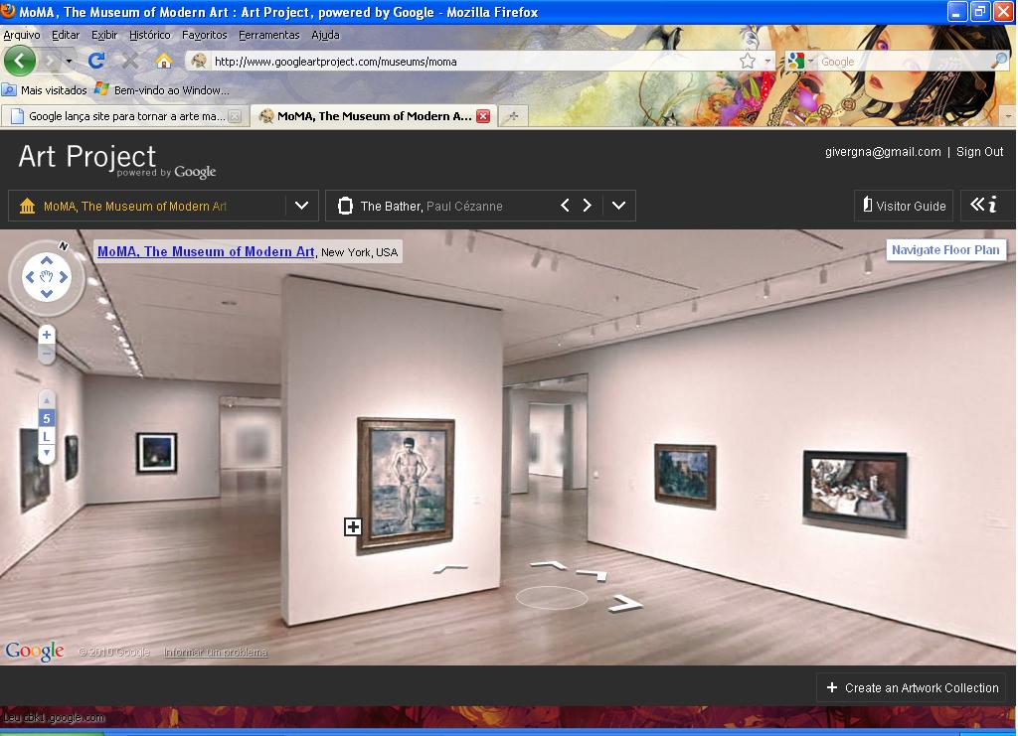Pan view up with compass arrow

(47, 260)
